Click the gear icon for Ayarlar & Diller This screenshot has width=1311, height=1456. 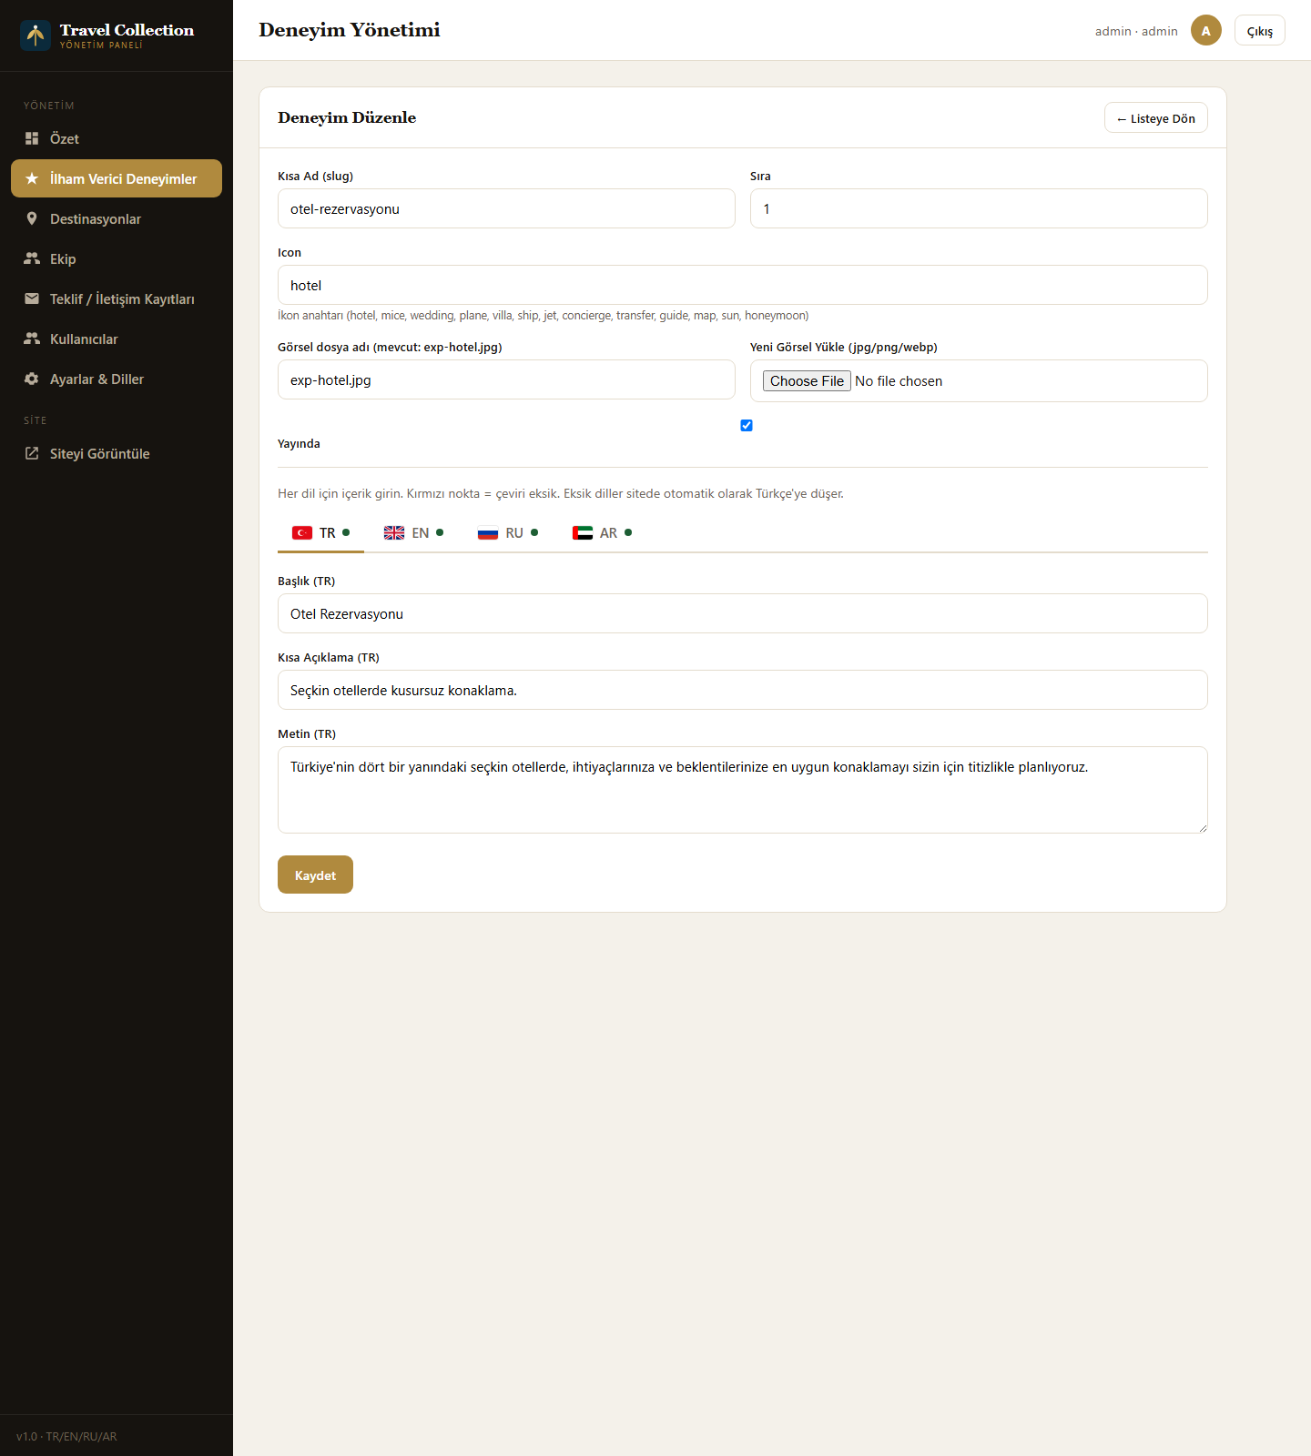pos(32,379)
